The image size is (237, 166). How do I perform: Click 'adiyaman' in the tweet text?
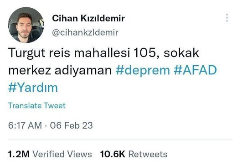(x=83, y=71)
